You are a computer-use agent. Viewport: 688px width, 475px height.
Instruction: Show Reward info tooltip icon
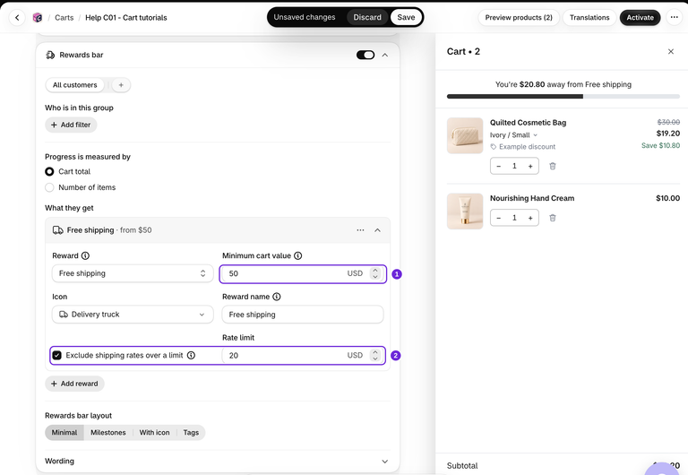click(x=86, y=255)
